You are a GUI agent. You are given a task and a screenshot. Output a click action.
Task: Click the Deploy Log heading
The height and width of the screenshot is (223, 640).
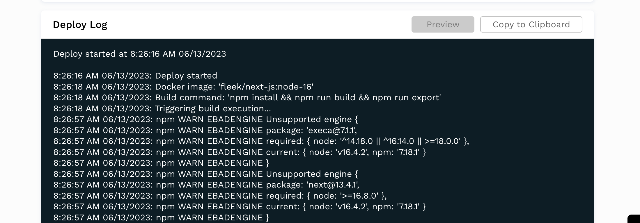pos(80,25)
